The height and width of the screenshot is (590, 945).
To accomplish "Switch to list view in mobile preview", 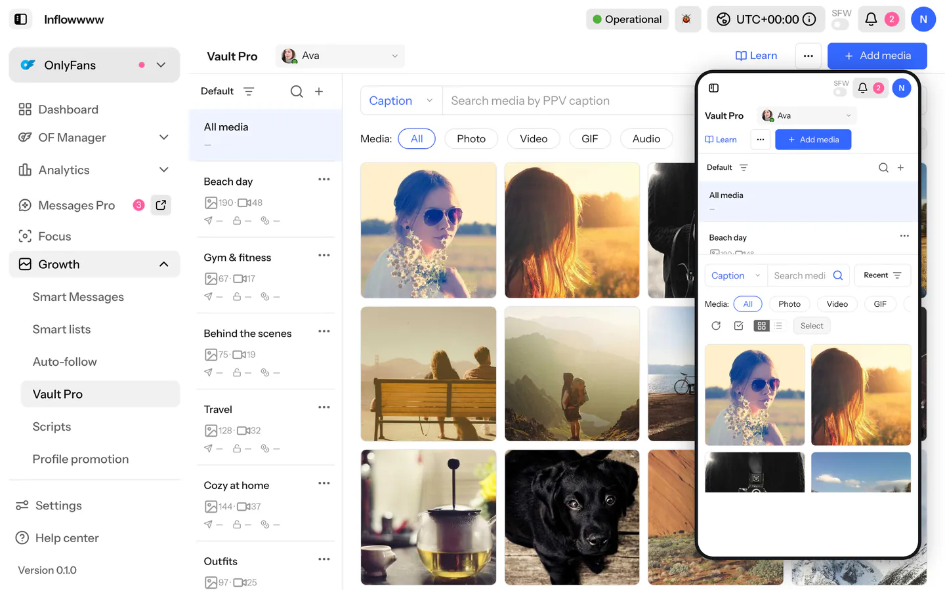I will pos(778,326).
